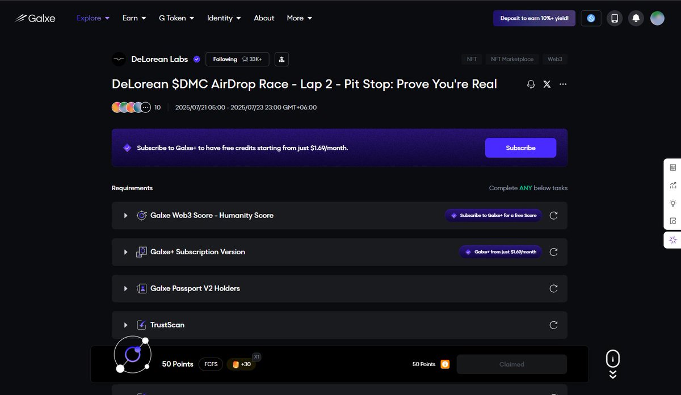Open the Earn dropdown menu
The width and height of the screenshot is (681, 395).
(x=134, y=18)
